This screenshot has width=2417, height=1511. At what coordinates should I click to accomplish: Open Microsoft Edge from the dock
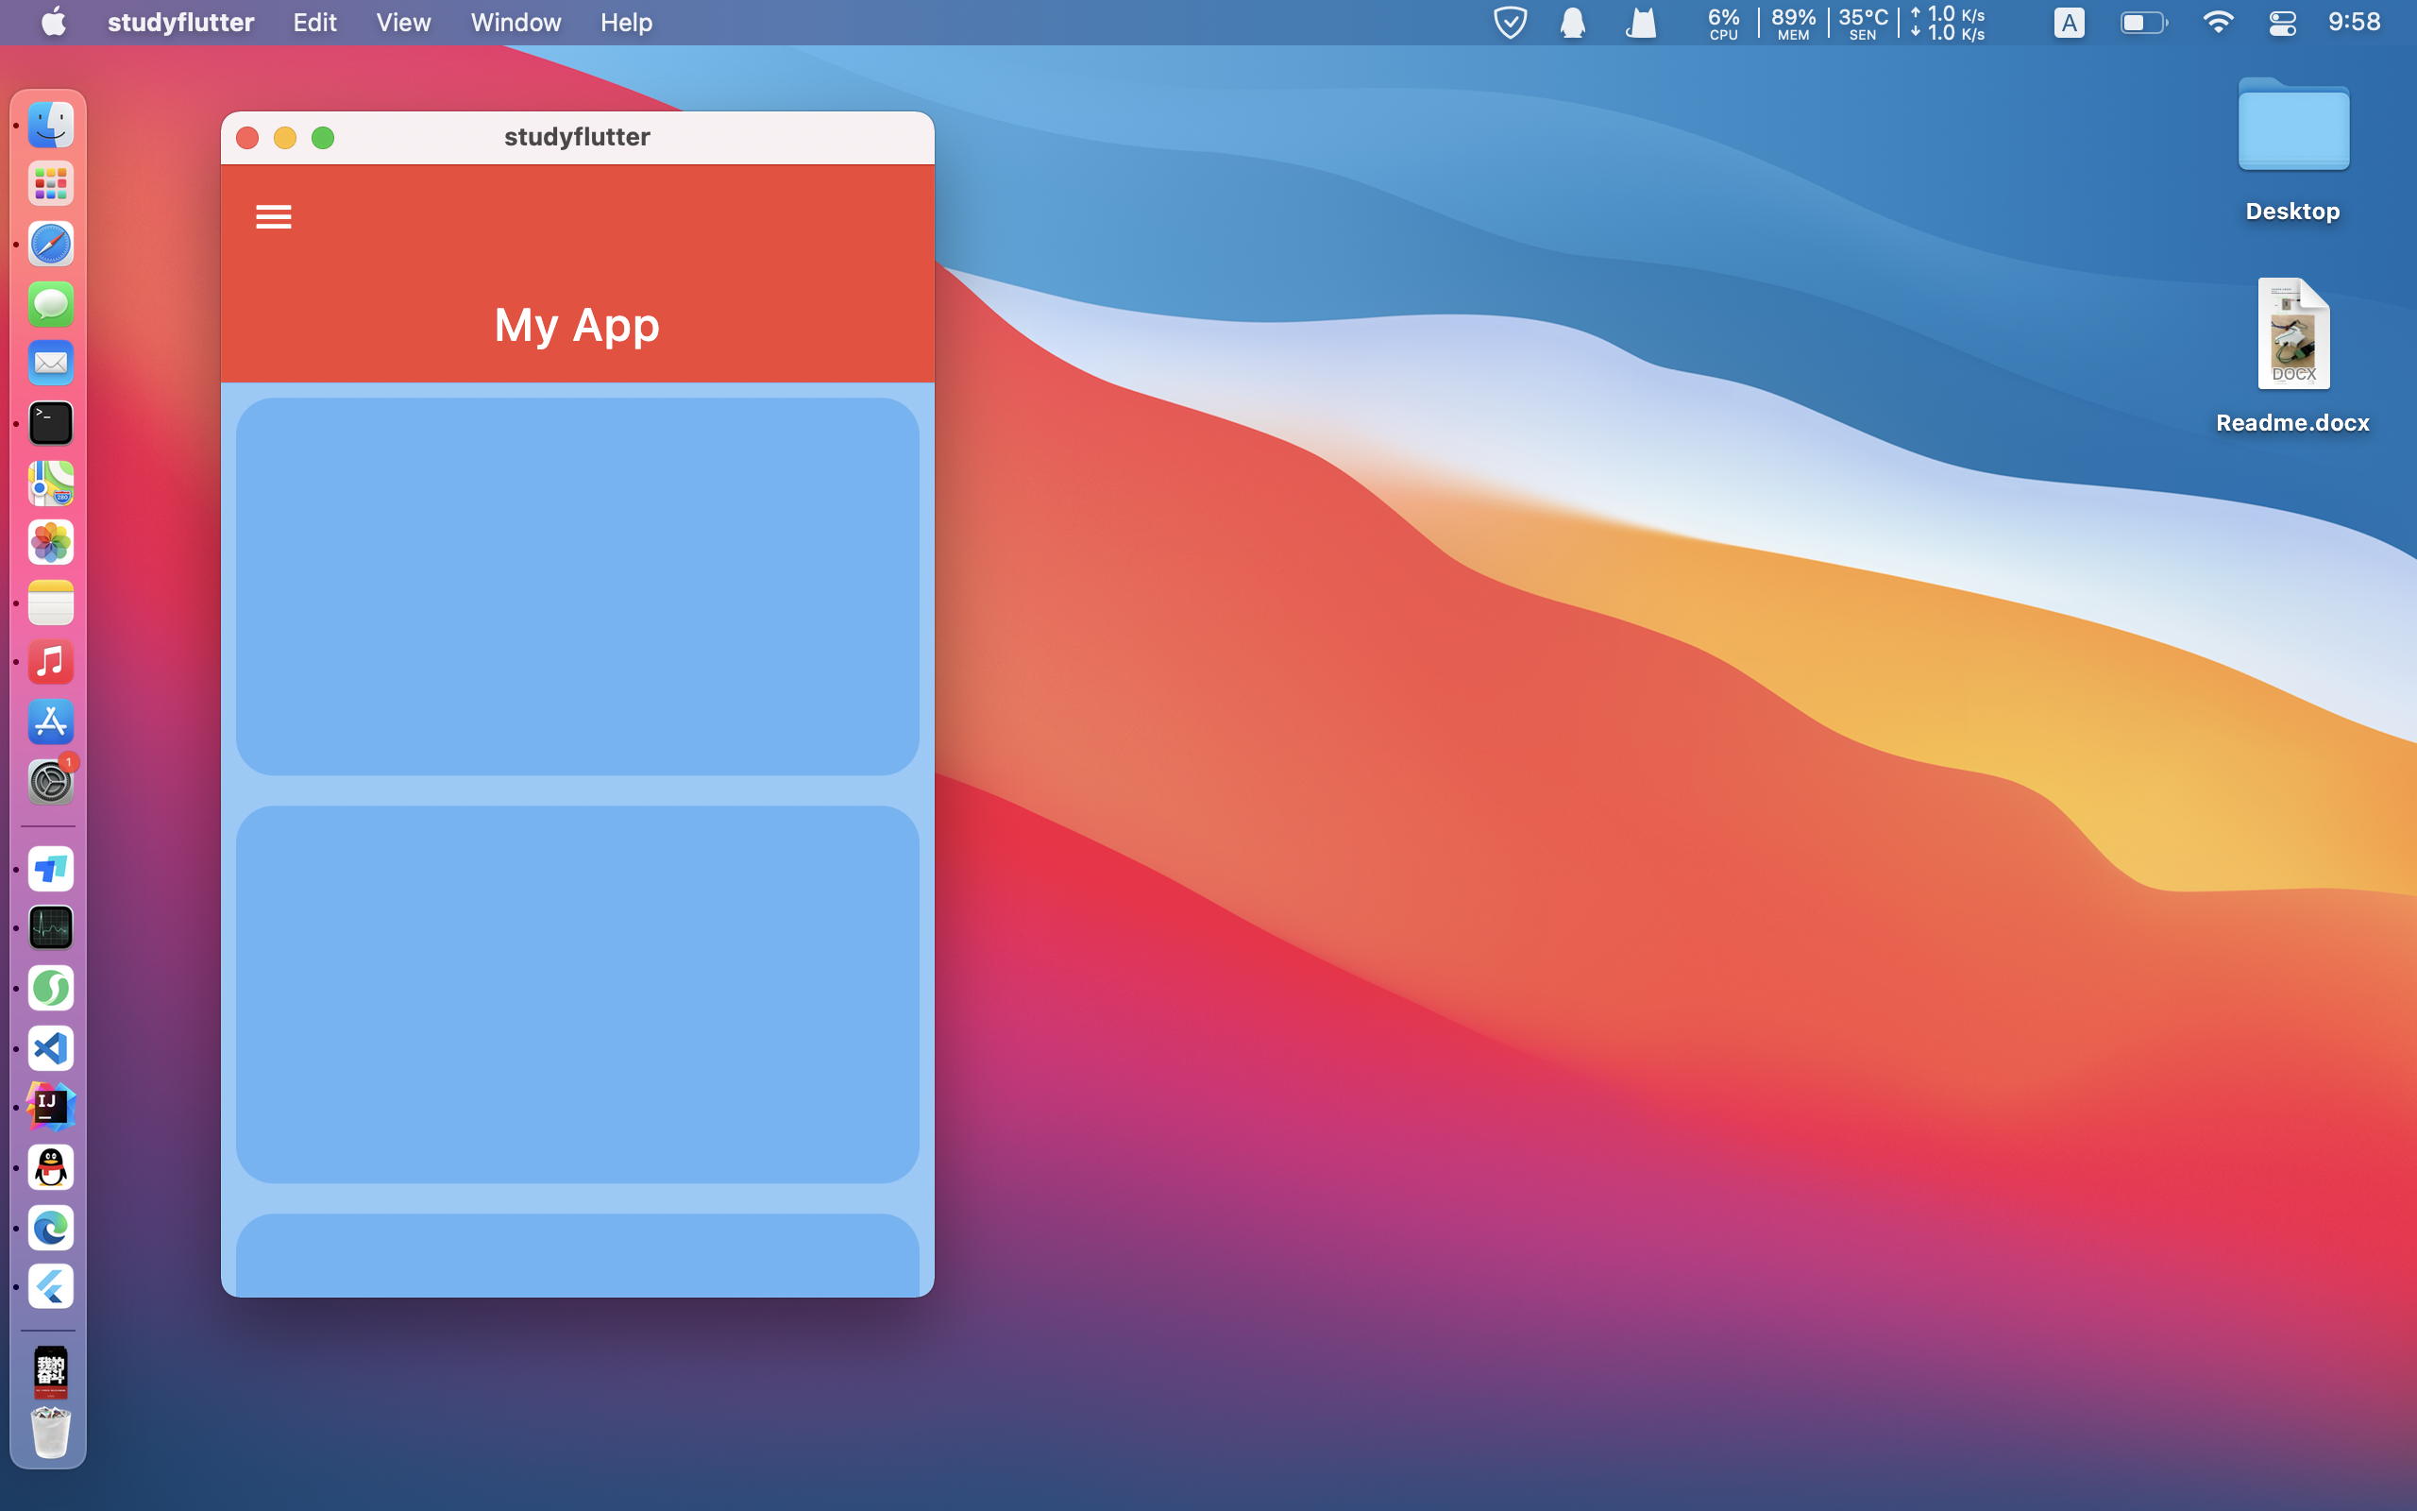[50, 1227]
